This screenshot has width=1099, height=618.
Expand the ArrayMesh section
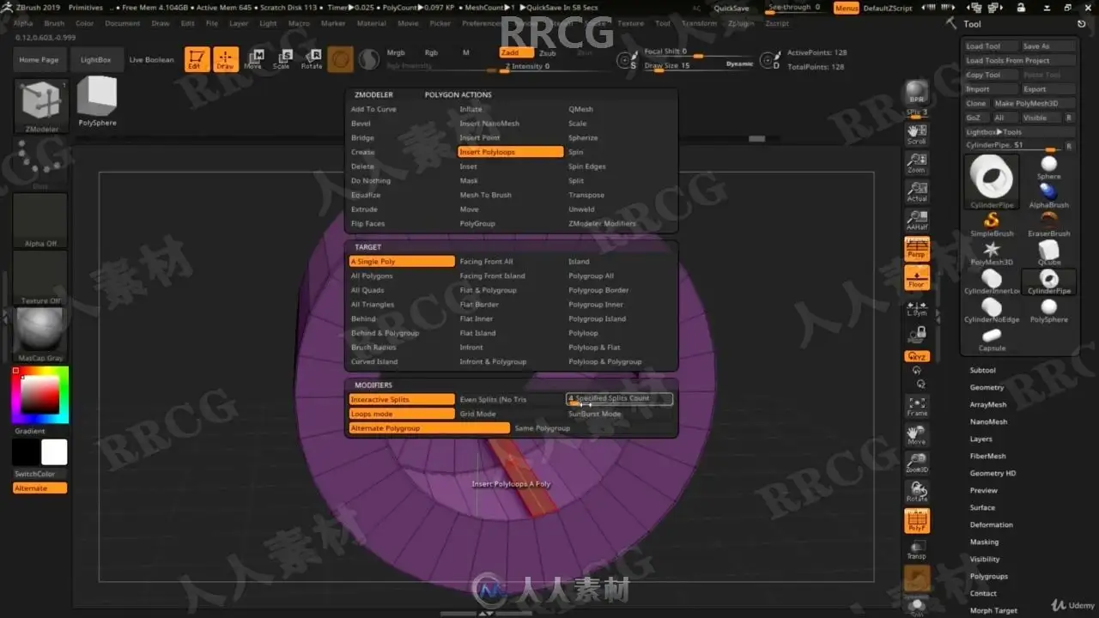987,404
